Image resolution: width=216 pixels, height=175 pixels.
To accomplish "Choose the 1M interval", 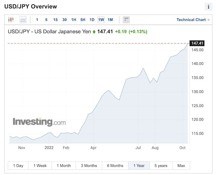I will click(x=110, y=20).
